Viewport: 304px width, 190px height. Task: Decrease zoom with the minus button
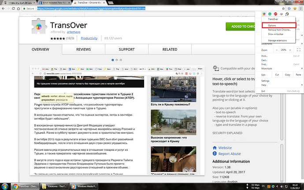[277, 50]
